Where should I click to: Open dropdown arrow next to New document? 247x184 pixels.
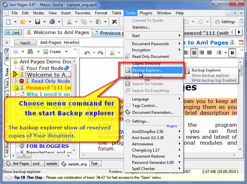(x=15, y=22)
